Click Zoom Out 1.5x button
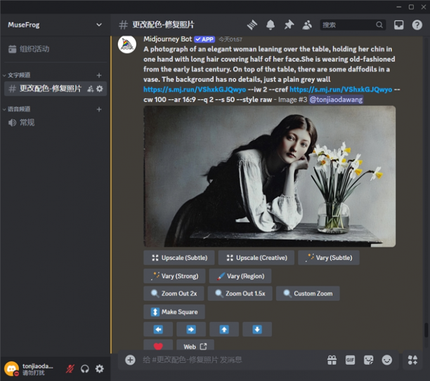The image size is (430, 381). (240, 293)
